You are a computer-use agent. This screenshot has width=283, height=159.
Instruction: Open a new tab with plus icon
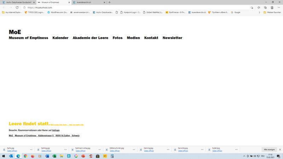(109, 2)
